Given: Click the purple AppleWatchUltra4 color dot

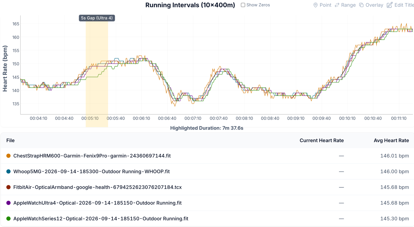Looking at the screenshot, I should [8, 203].
